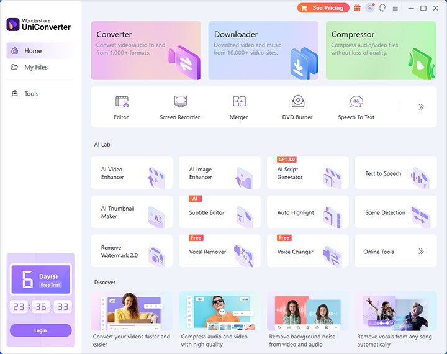
Task: Open the AI Script Generator tile
Action: pos(307,173)
